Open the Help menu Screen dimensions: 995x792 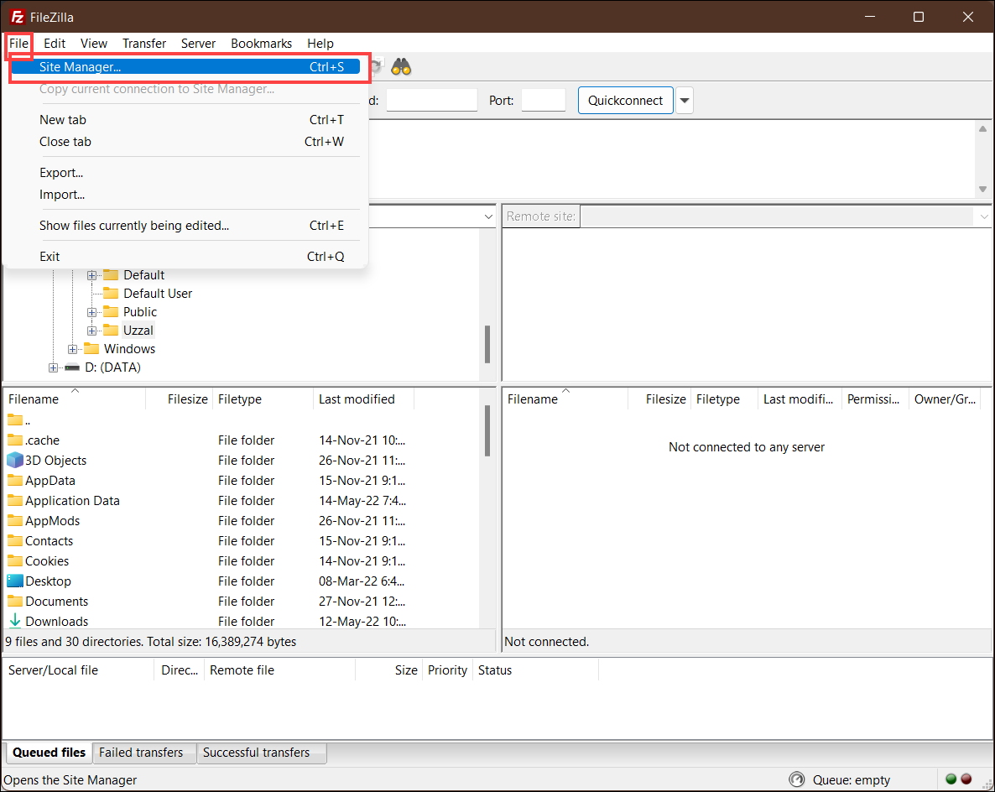(x=320, y=43)
